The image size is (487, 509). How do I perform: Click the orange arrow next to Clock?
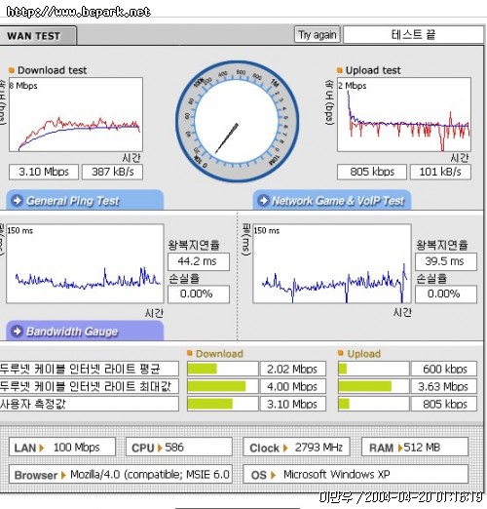(x=285, y=448)
